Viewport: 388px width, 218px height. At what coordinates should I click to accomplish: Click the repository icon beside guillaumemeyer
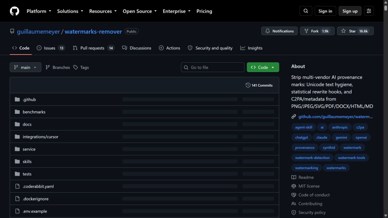click(12, 31)
